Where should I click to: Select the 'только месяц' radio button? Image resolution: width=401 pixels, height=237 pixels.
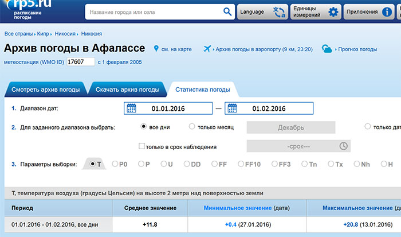(192, 127)
